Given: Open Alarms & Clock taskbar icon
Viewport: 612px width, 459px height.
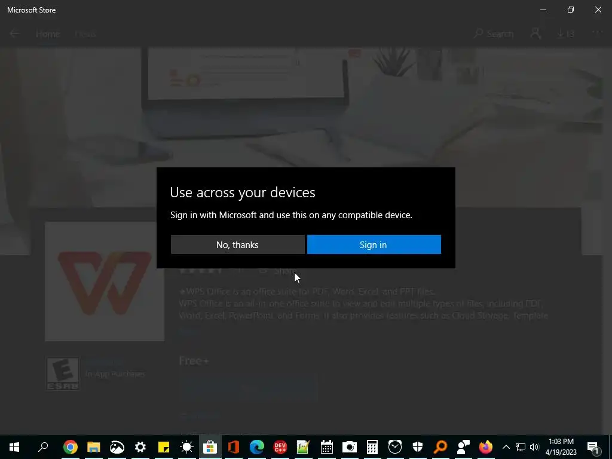Looking at the screenshot, I should pyautogui.click(x=395, y=447).
